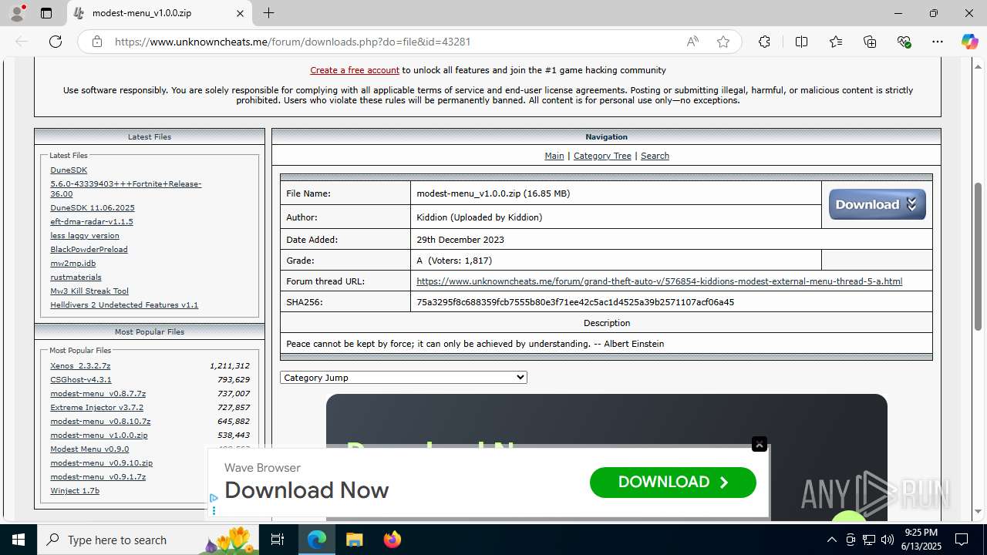This screenshot has width=987, height=555.
Task: Open the Extensions icon
Action: click(x=764, y=42)
